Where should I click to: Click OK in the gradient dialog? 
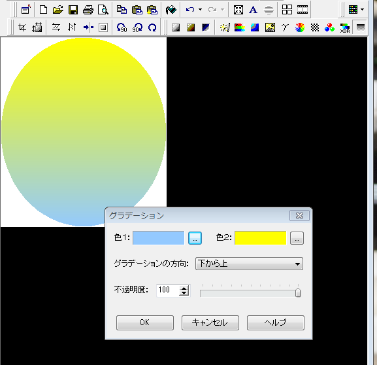click(145, 322)
